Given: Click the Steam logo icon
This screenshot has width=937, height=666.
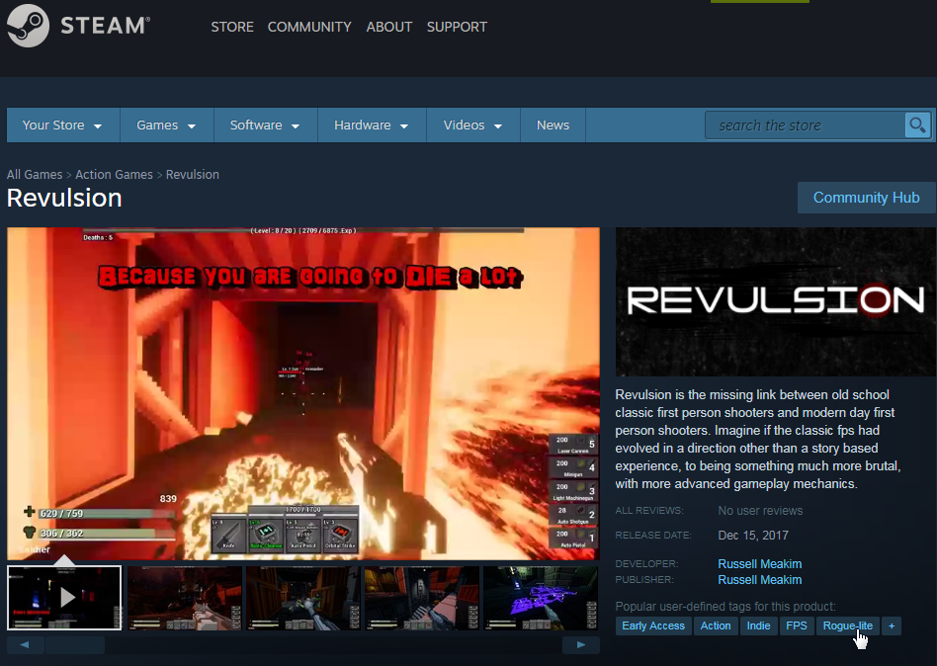Looking at the screenshot, I should [28, 26].
